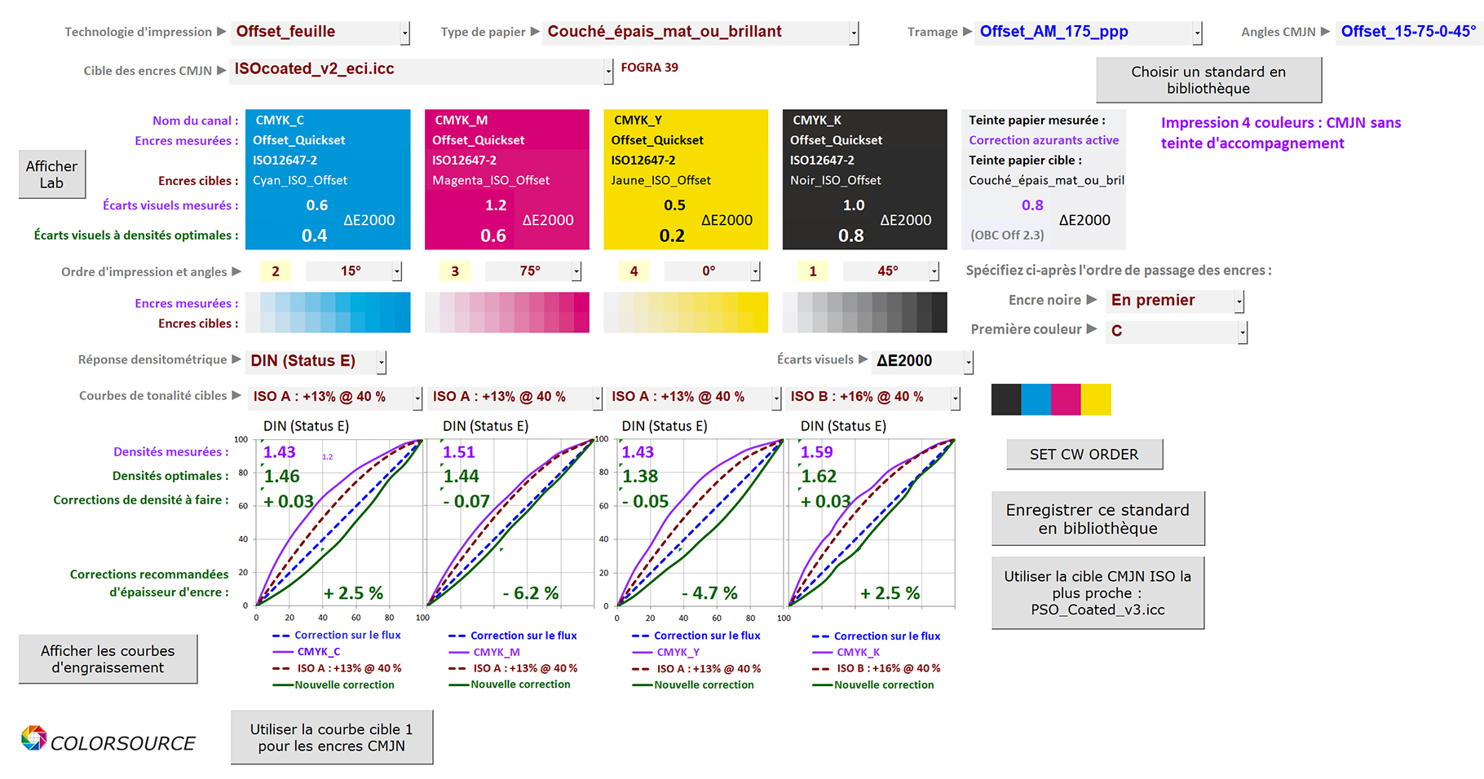Select the CMYK_C cyan ink panel

tap(328, 179)
